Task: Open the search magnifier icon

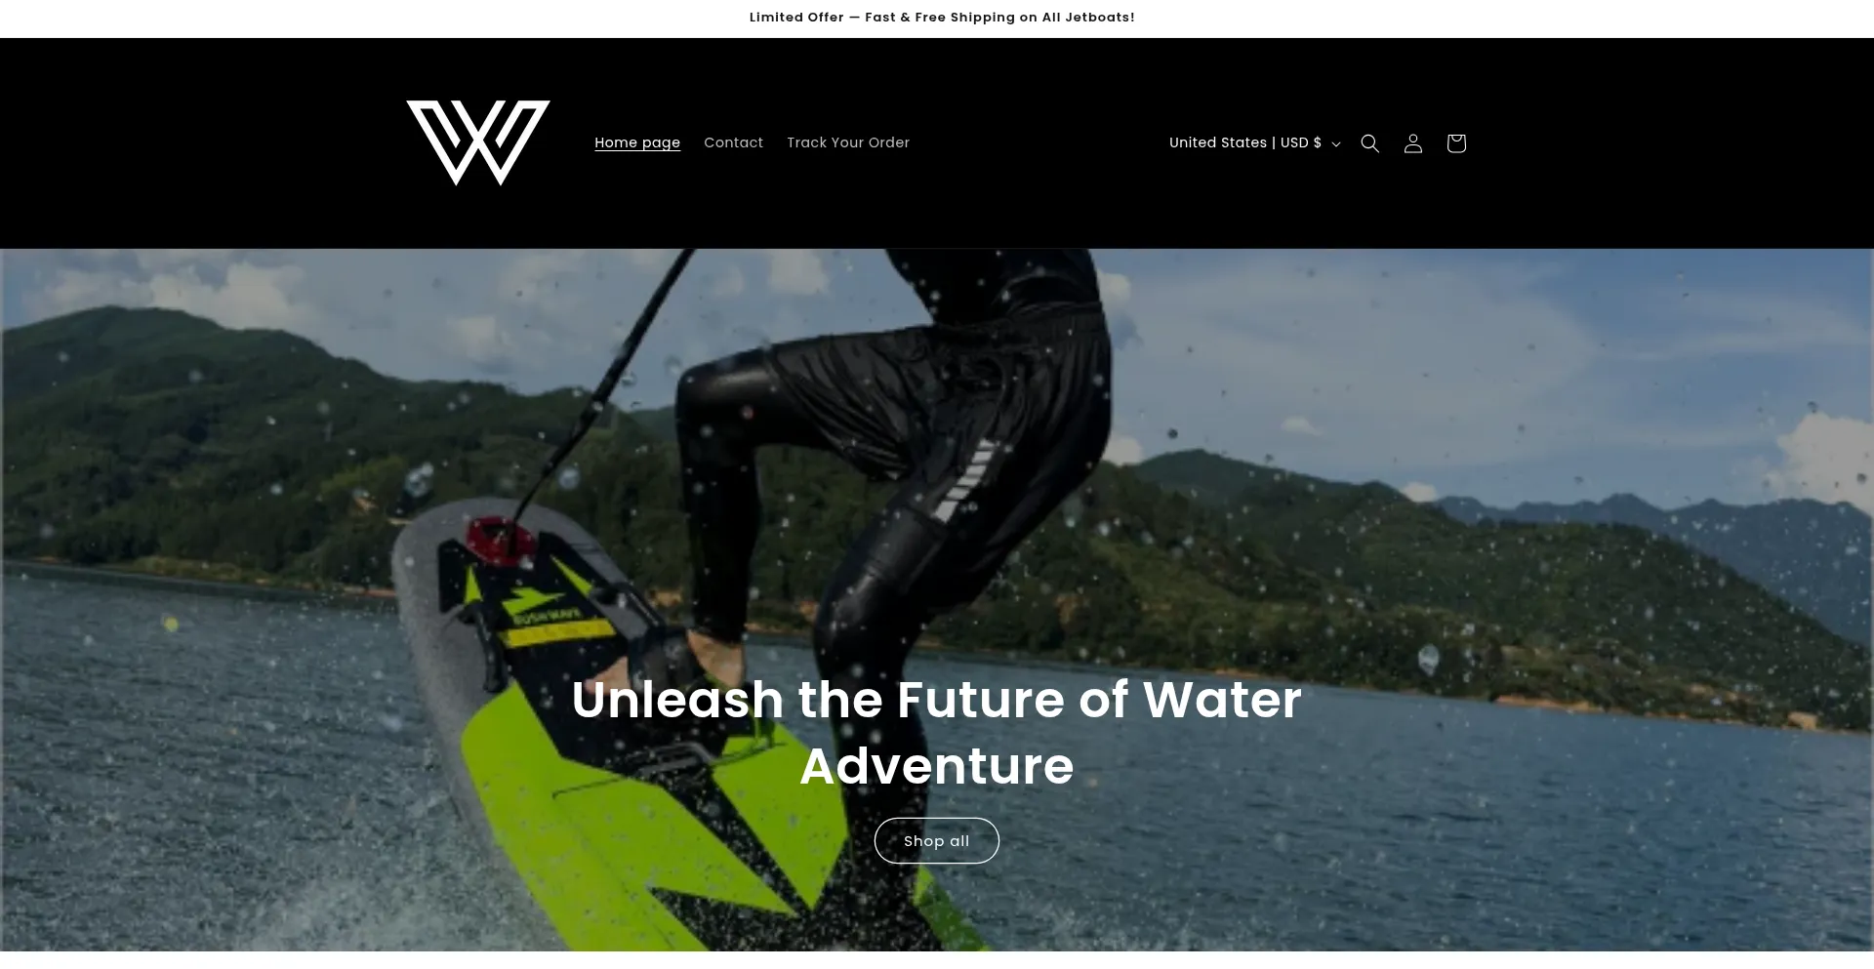Action: point(1369,143)
